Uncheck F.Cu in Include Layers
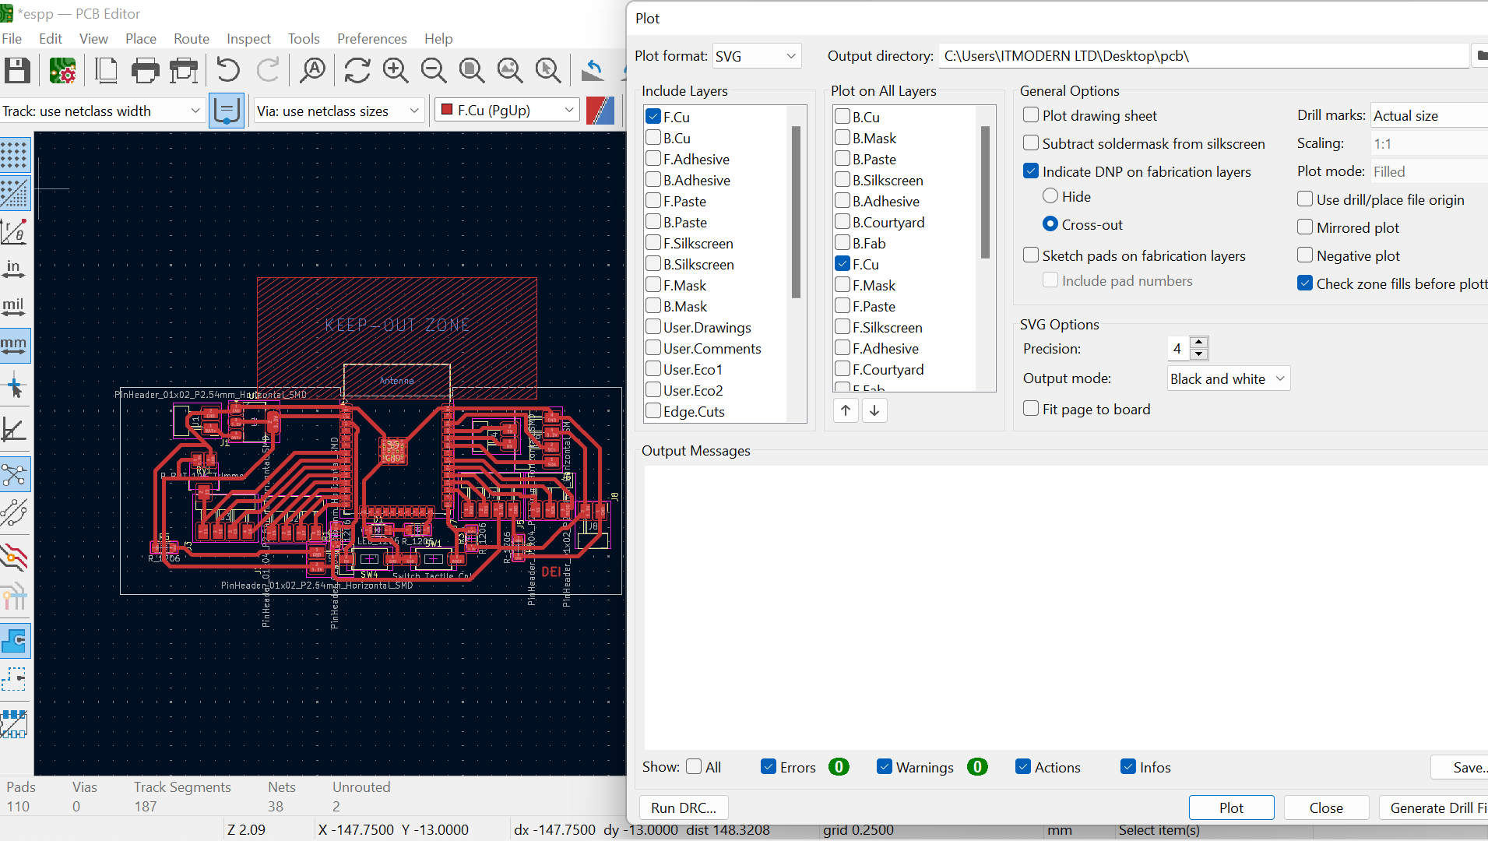 click(x=653, y=117)
